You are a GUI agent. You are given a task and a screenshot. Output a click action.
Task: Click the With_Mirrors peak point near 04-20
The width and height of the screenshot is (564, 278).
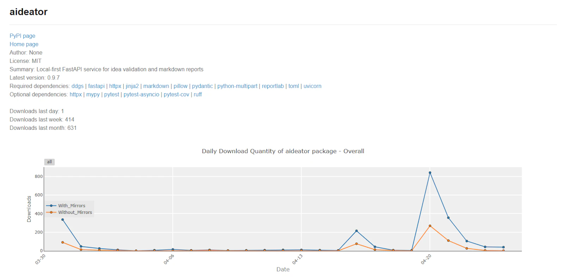[x=430, y=173]
